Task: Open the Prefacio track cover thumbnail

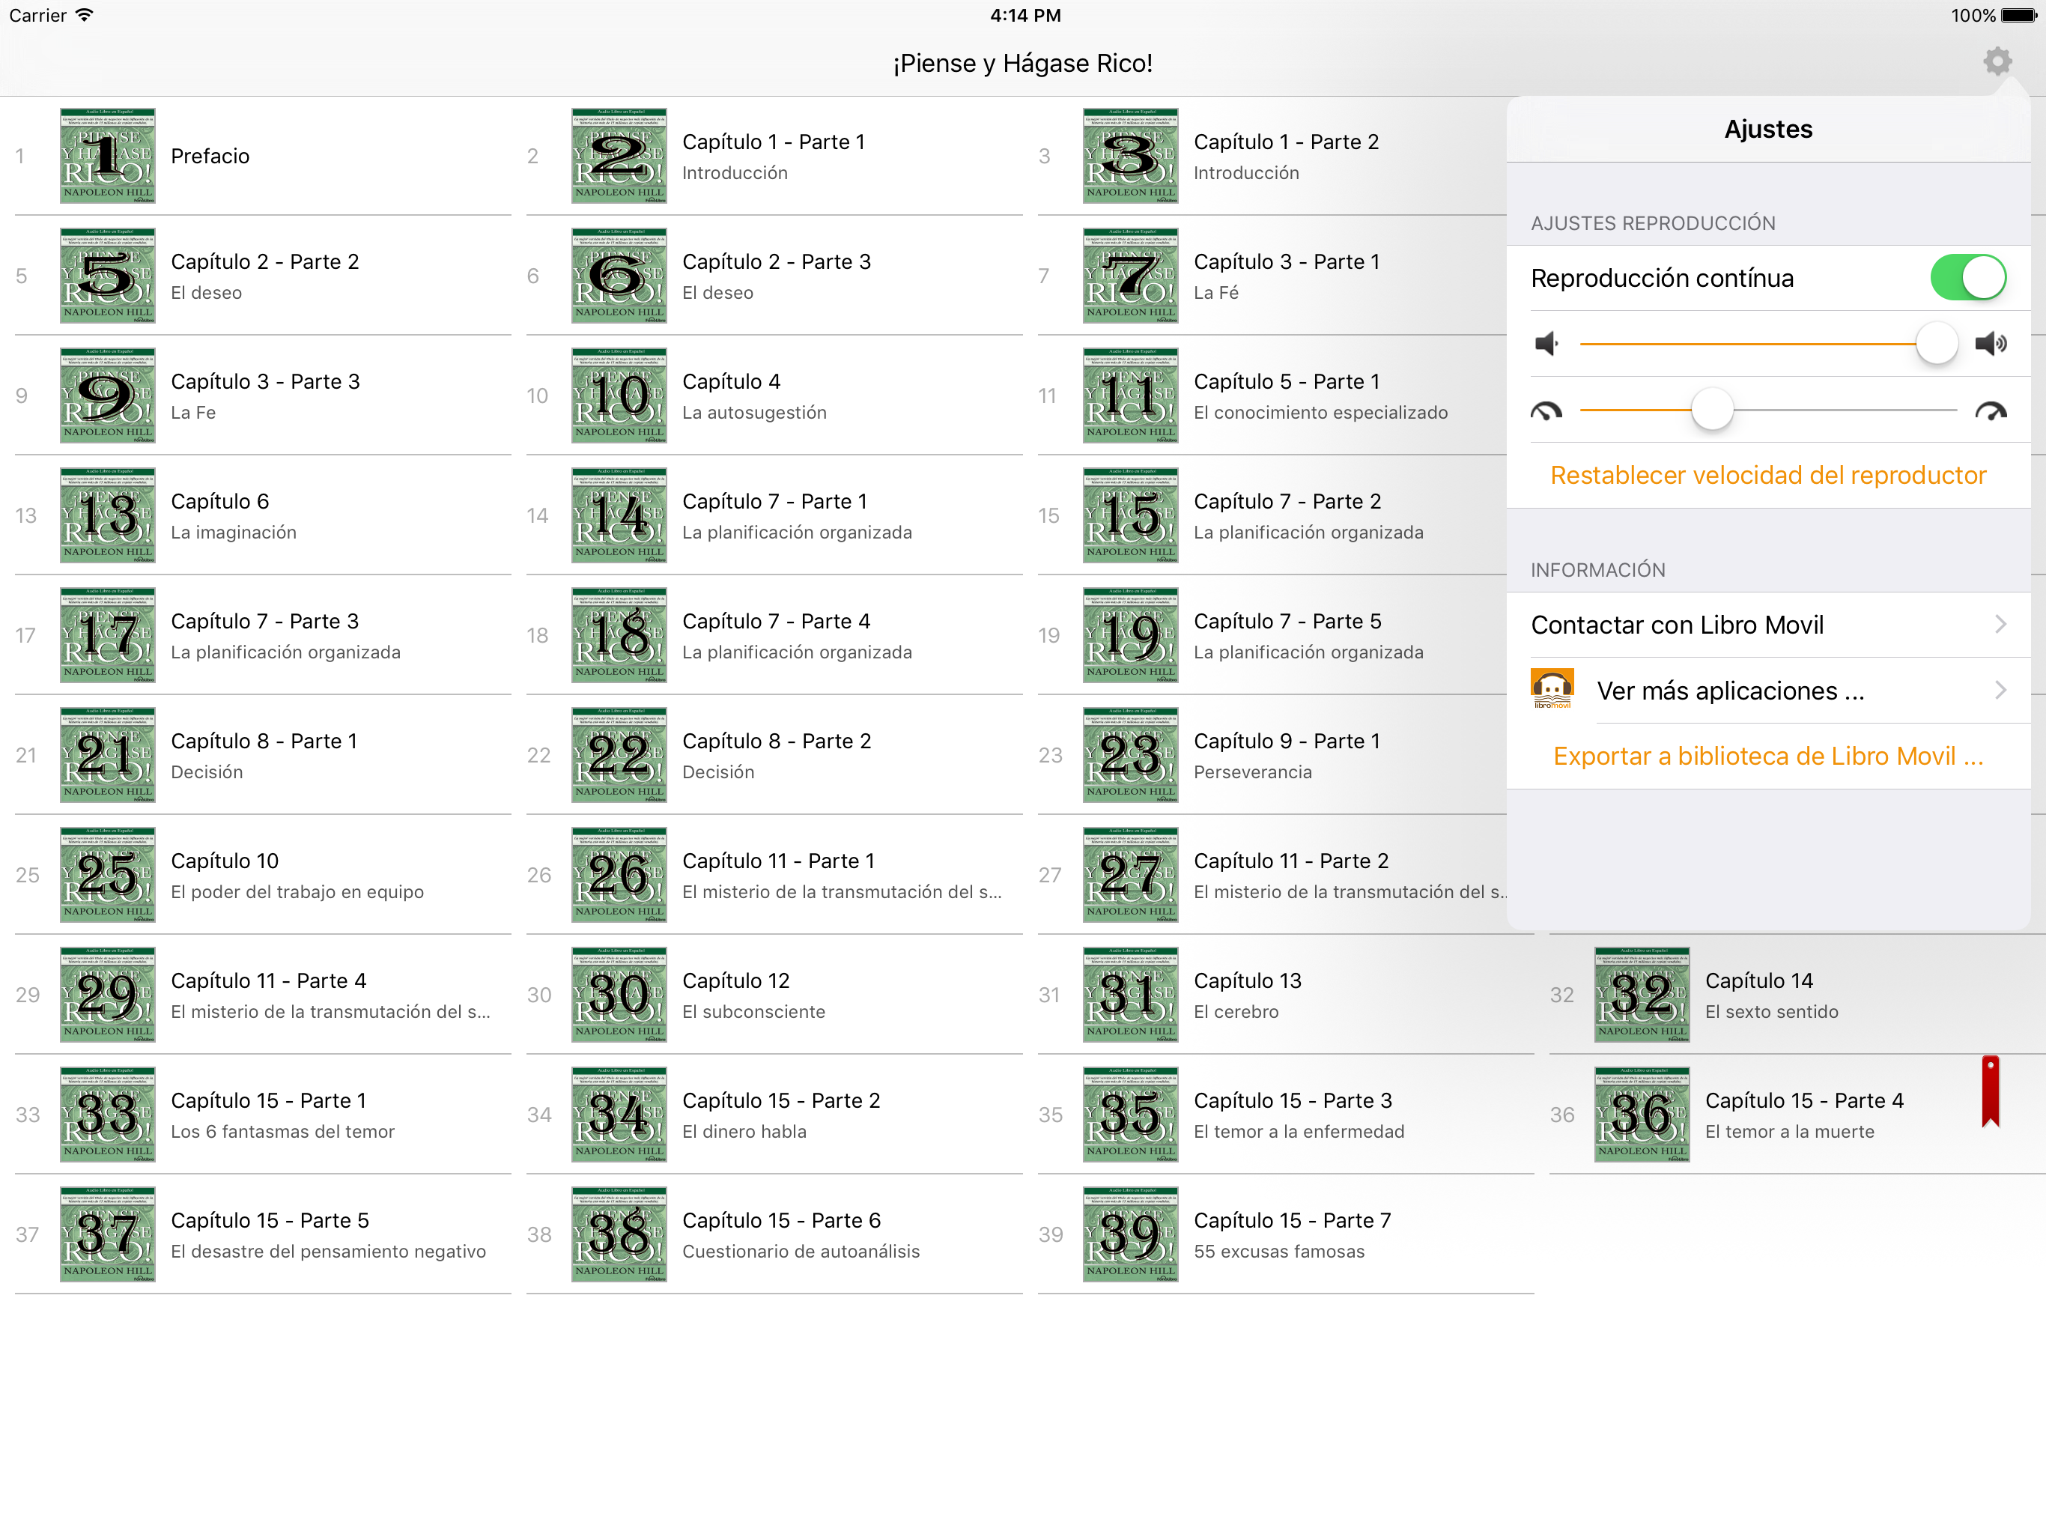Action: 107,156
